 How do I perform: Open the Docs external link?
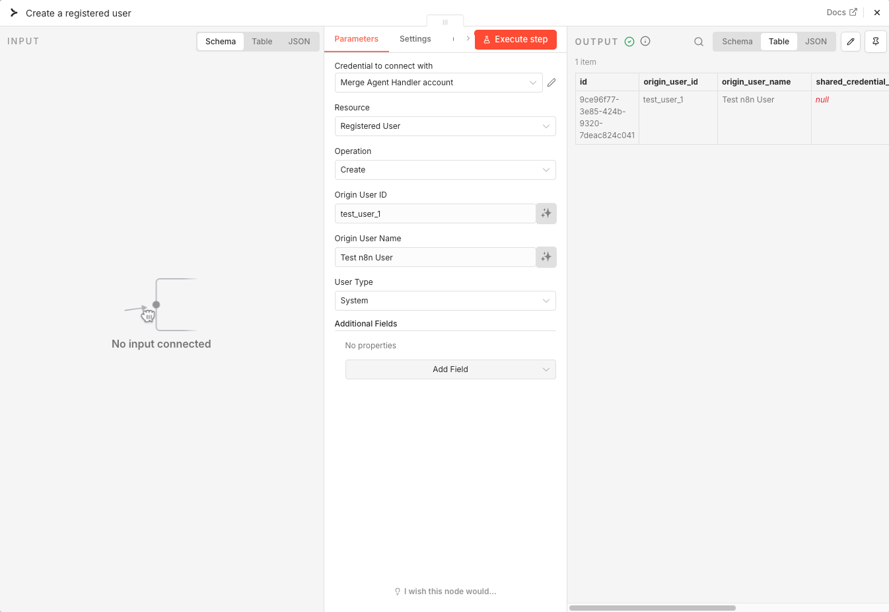(x=841, y=13)
